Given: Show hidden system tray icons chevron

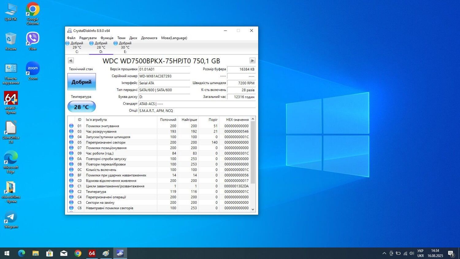Looking at the screenshot, I should (384, 253).
